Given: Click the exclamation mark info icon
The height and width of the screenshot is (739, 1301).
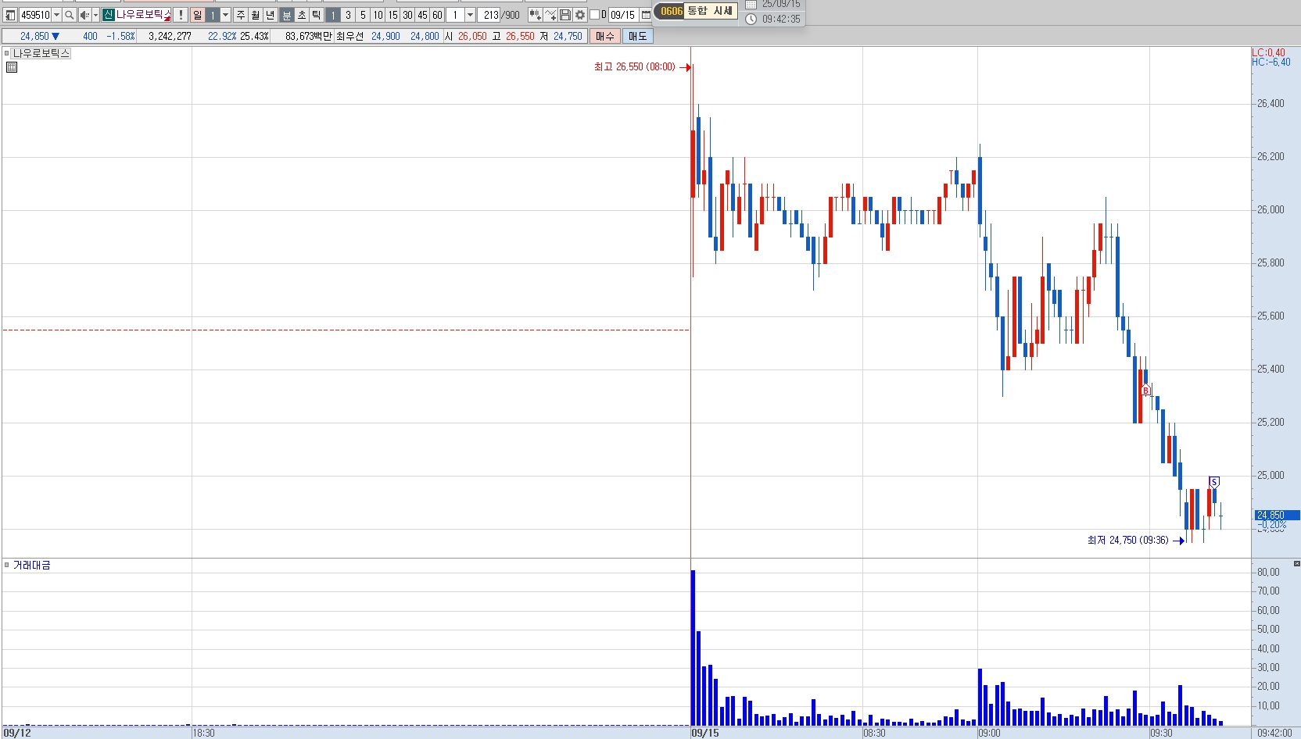Looking at the screenshot, I should click(x=181, y=15).
